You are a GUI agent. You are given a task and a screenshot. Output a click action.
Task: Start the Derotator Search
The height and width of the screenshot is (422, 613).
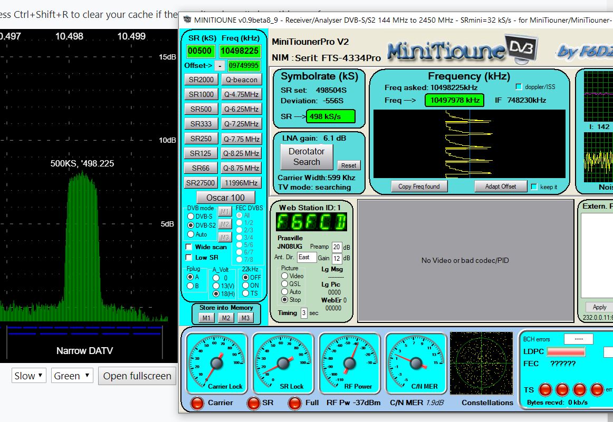point(307,156)
